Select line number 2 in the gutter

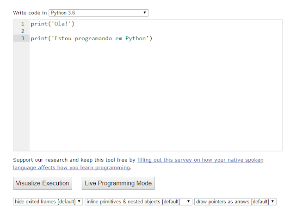point(22,31)
